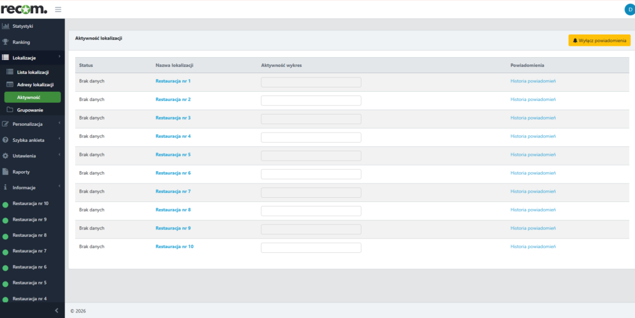Open the Restauracja nr 1 link
This screenshot has width=635, height=318.
[x=173, y=81]
